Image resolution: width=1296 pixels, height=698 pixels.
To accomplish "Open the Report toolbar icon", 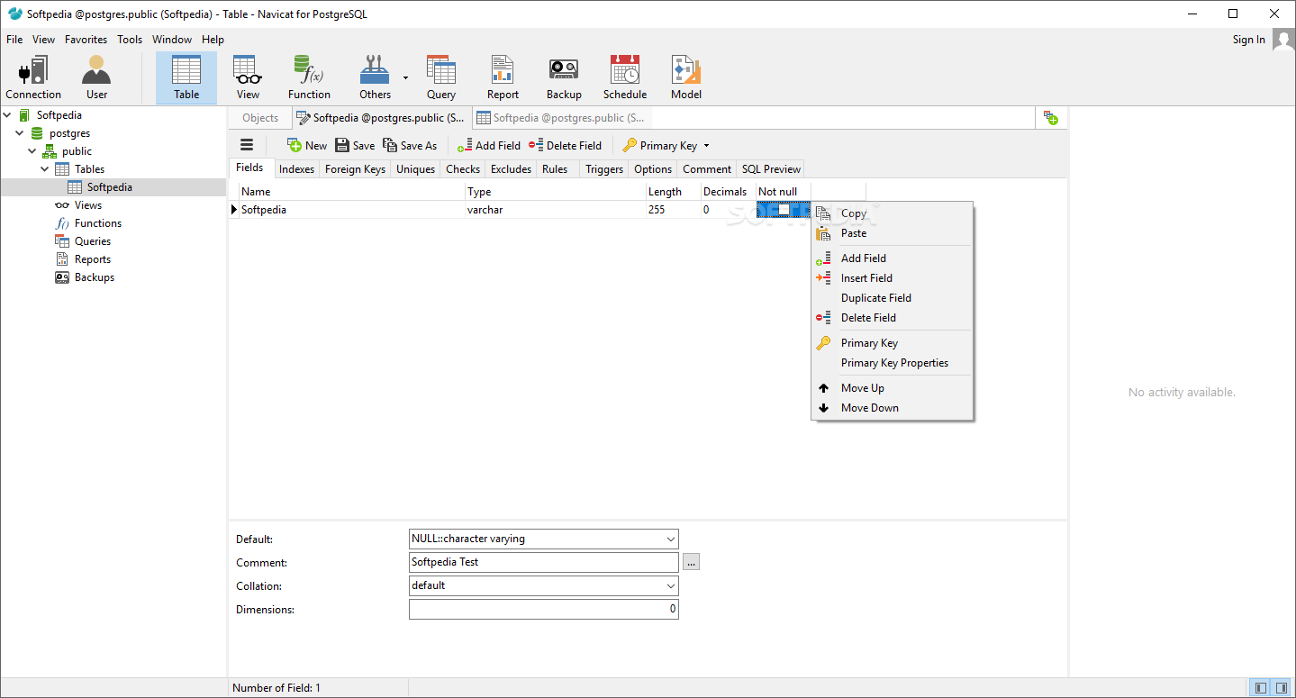I will 503,77.
